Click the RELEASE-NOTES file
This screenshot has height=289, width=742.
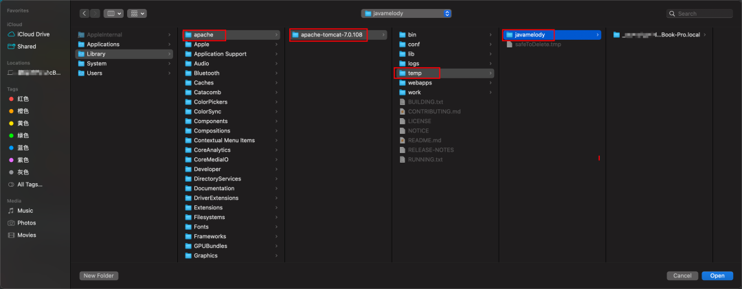[445, 150]
